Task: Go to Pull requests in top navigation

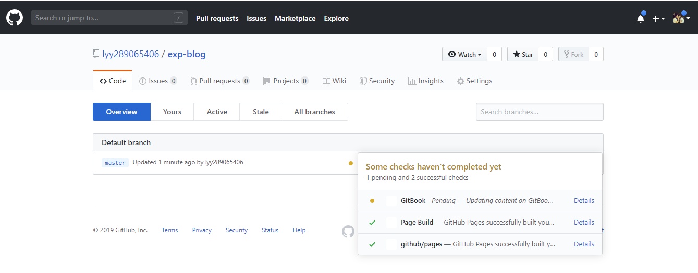Action: pyautogui.click(x=217, y=18)
